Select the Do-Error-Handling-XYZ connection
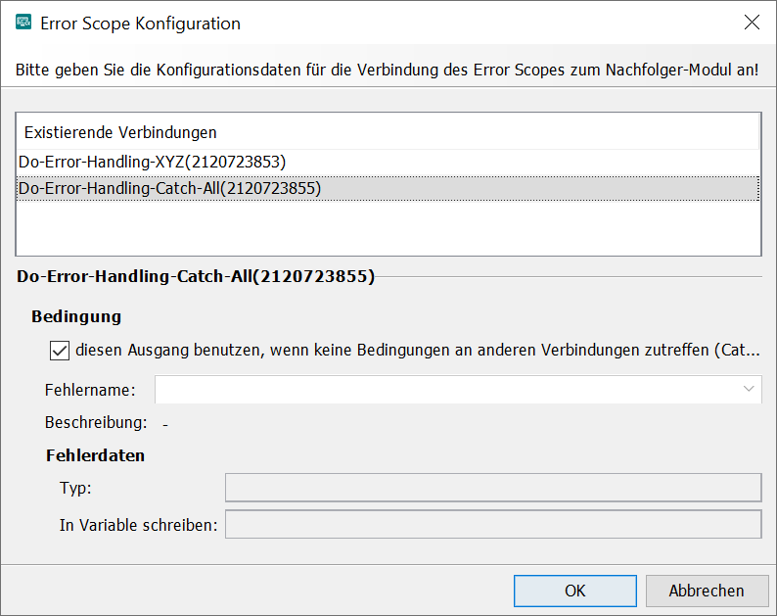The width and height of the screenshot is (777, 616). pyautogui.click(x=152, y=162)
